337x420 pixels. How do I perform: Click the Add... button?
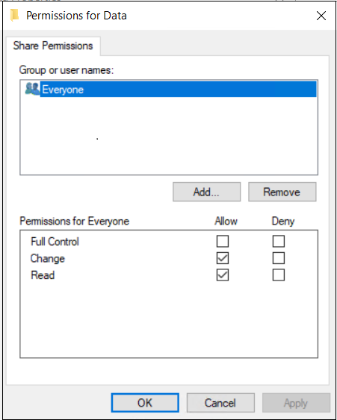tap(206, 192)
